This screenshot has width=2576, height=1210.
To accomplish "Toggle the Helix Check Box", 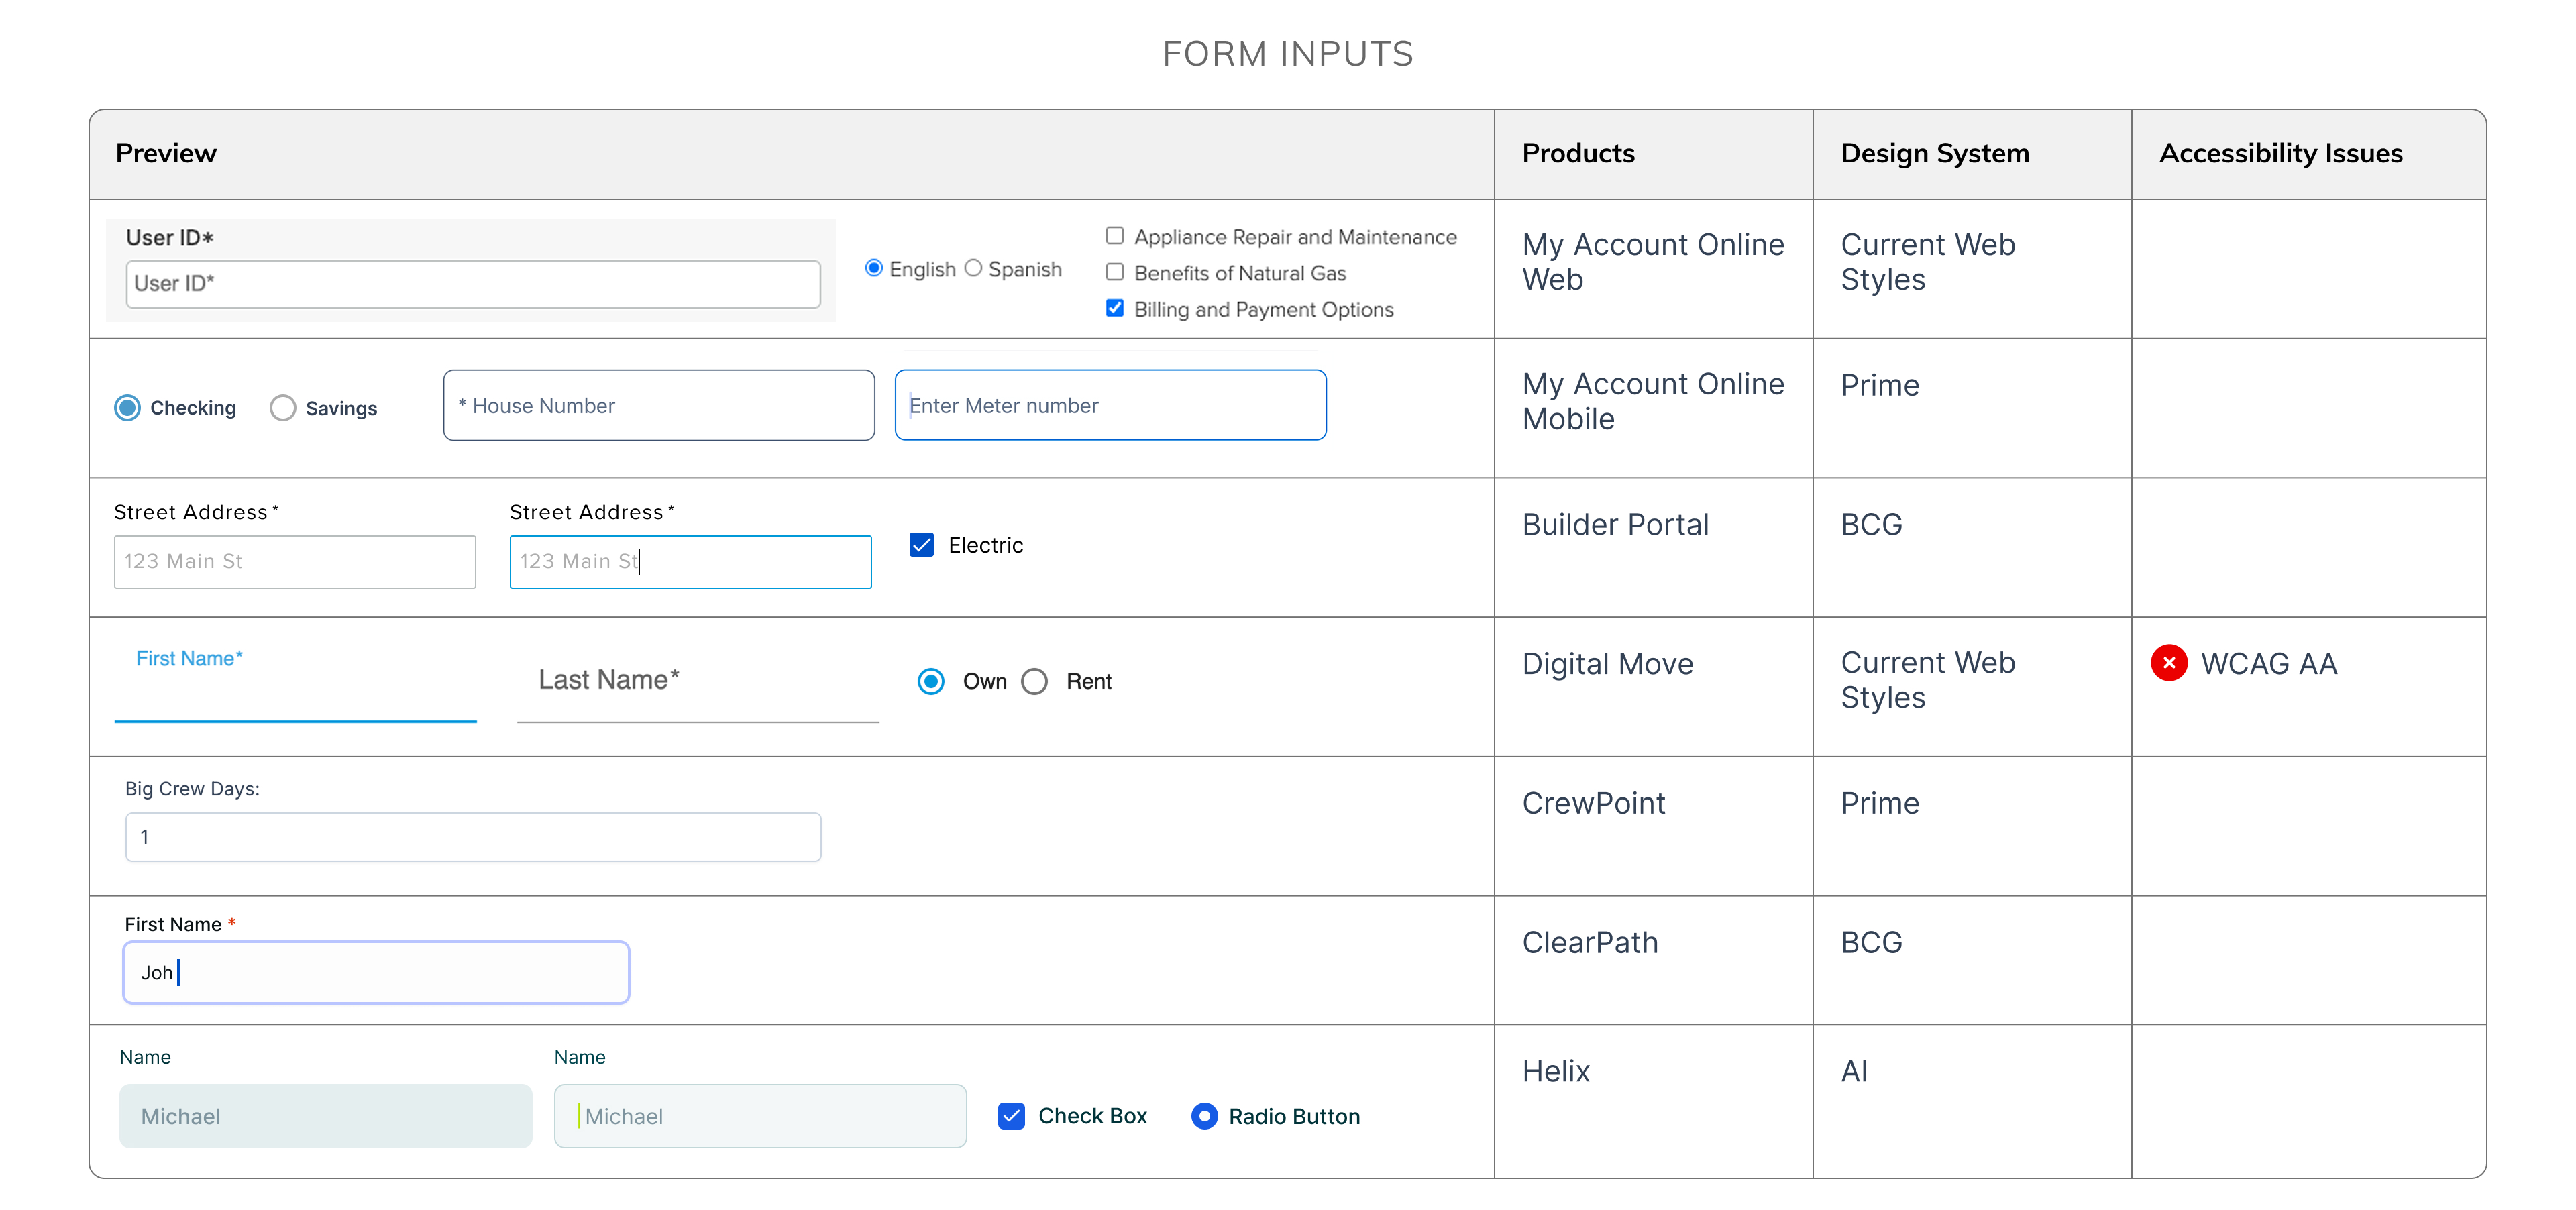I will (x=1011, y=1116).
